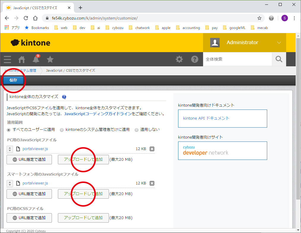Open the kintone settings gear icon

(x=179, y=59)
